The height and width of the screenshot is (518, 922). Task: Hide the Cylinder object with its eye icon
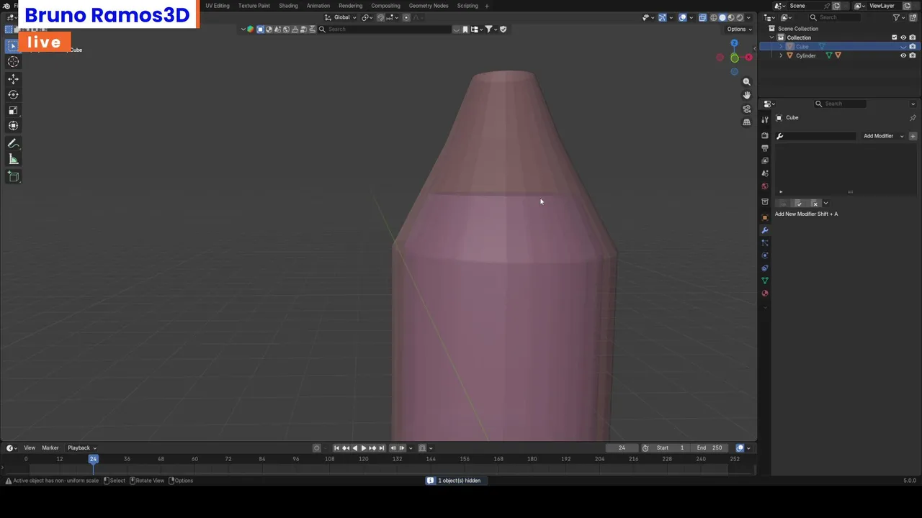point(903,55)
